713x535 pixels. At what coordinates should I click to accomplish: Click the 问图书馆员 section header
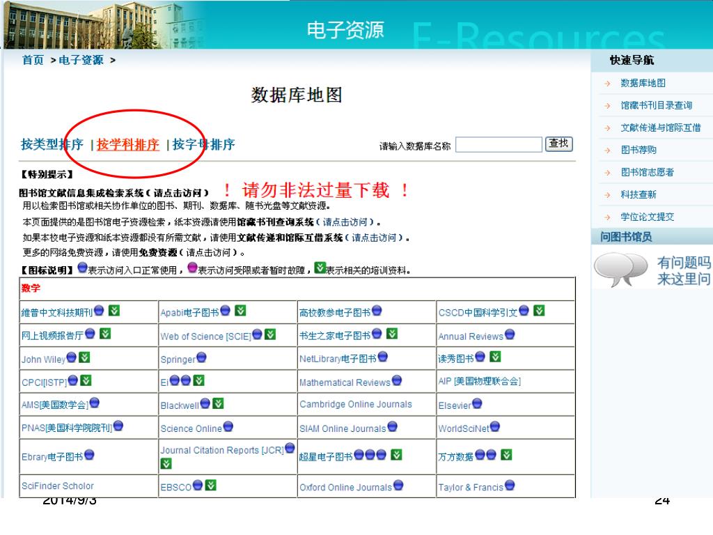point(626,237)
